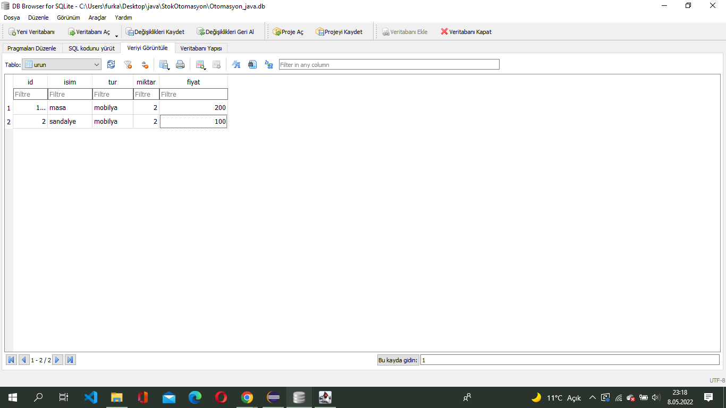Go to next page arrow
726x408 pixels.
(58, 360)
